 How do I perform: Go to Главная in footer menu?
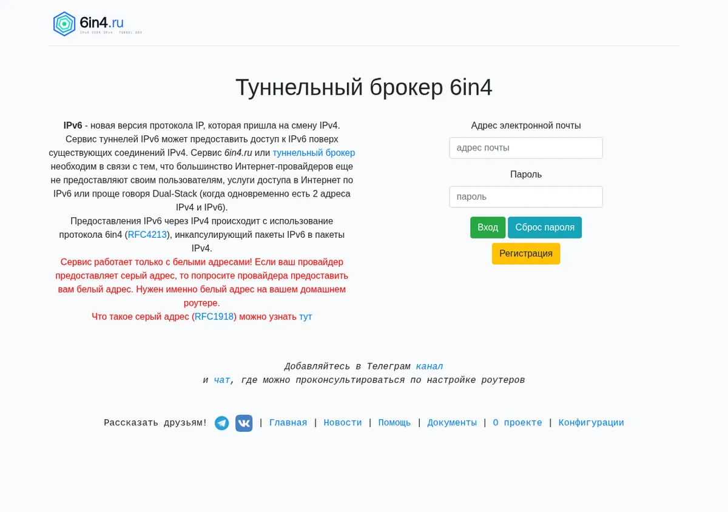coord(288,423)
